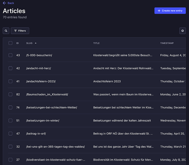Click the search magnifier icon

pyautogui.click(x=6, y=31)
